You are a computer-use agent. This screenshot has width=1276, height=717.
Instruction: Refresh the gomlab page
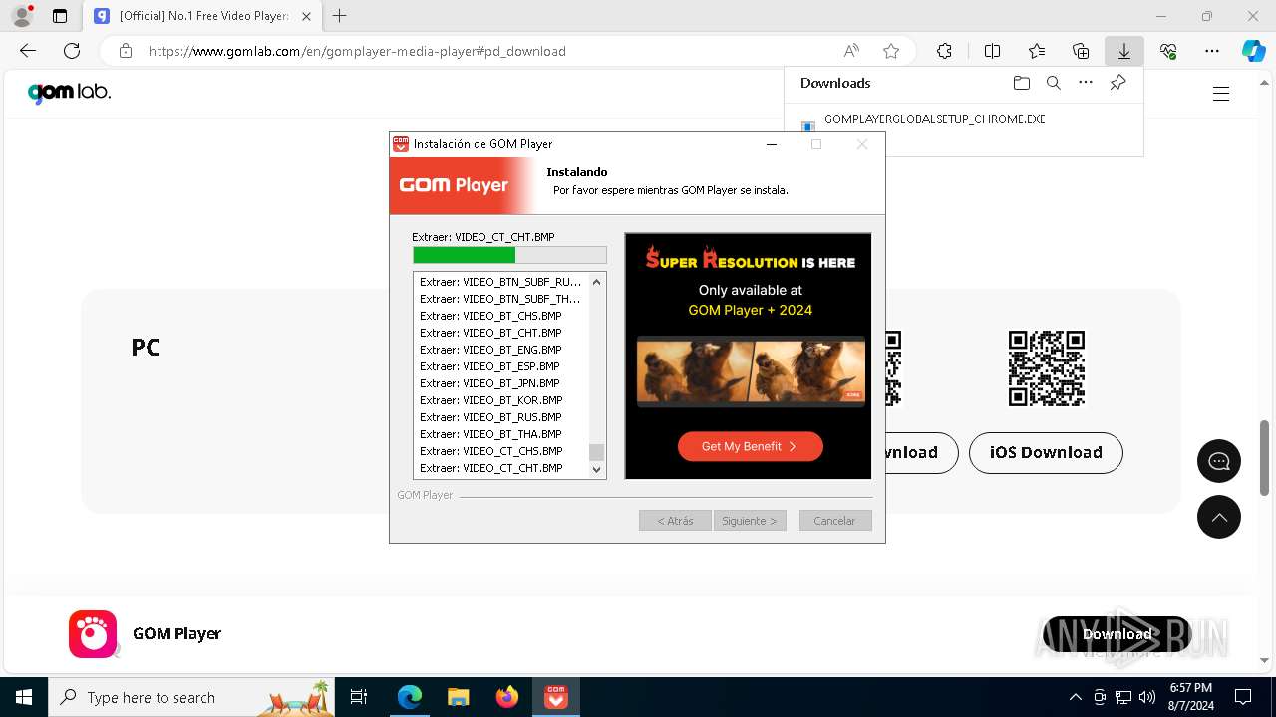click(72, 51)
